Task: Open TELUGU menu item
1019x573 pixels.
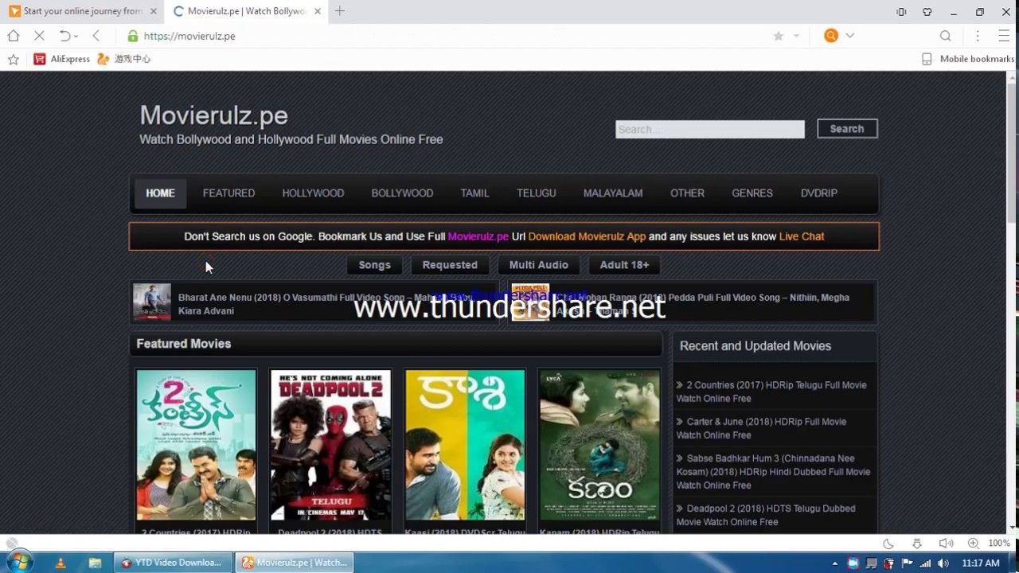Action: click(537, 193)
